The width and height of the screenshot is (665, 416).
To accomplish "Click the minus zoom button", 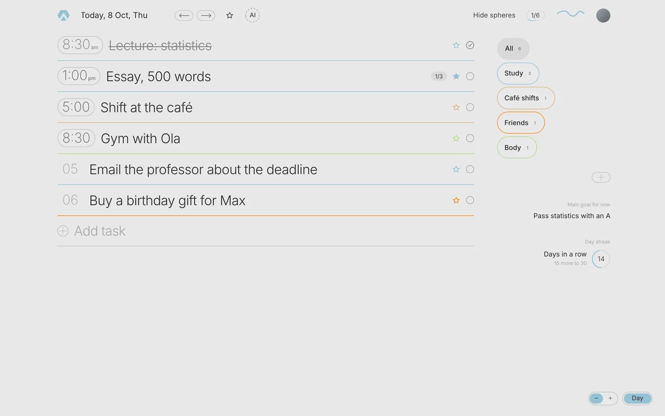I will pos(596,398).
